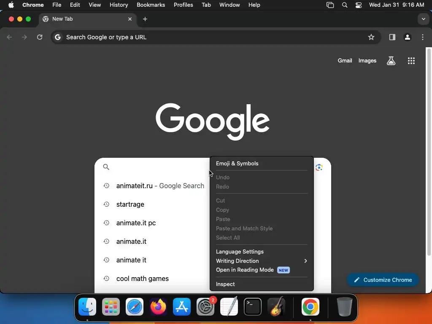Launch Firefox from the Dock
This screenshot has width=432, height=324.
tap(158, 307)
